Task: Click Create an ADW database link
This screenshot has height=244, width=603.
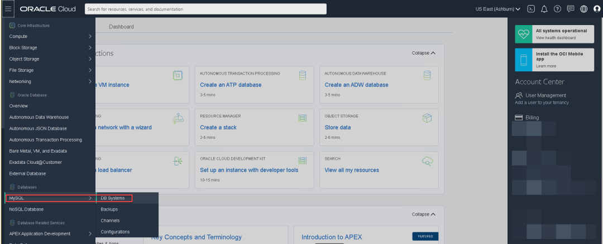Action: click(x=356, y=85)
